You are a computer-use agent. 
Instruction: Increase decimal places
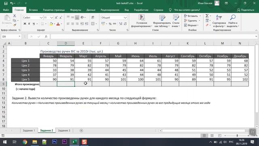[x=121, y=24]
